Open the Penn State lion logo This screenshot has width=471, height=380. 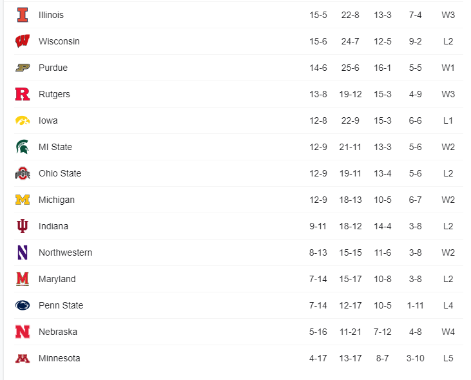23,305
